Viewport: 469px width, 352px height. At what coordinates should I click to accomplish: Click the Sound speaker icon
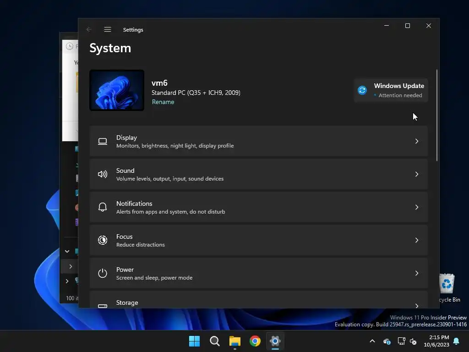tap(103, 174)
